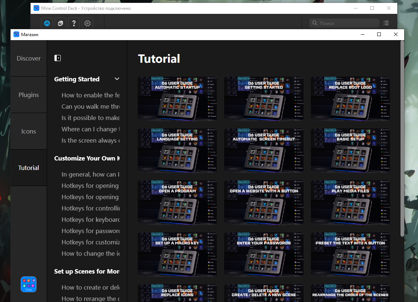Open 'How to enable the fe...' help topic
Viewport: 418px width, 302px height.
click(x=90, y=95)
